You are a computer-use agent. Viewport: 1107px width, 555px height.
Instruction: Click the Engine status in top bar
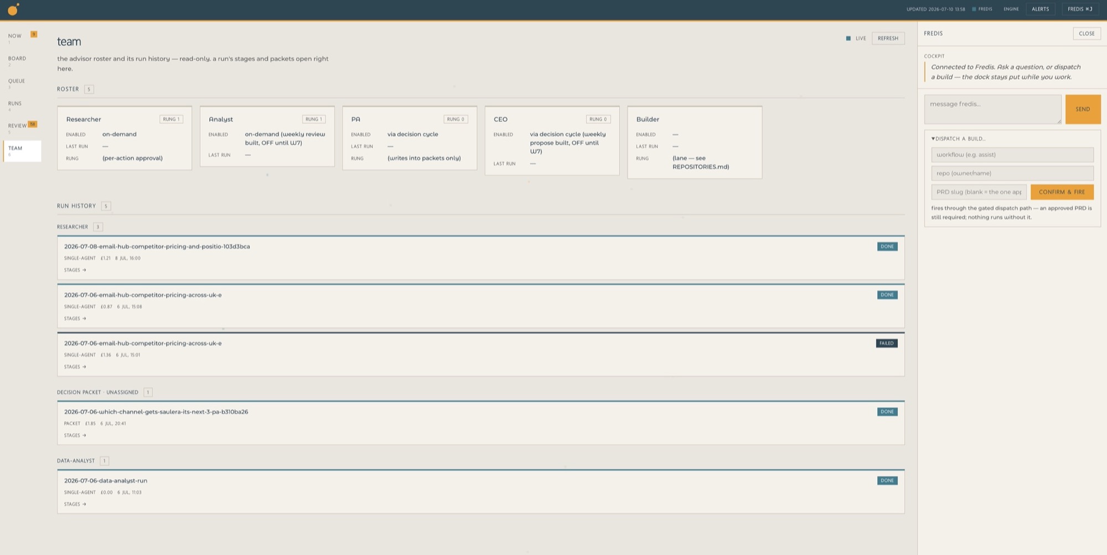[x=1011, y=9]
